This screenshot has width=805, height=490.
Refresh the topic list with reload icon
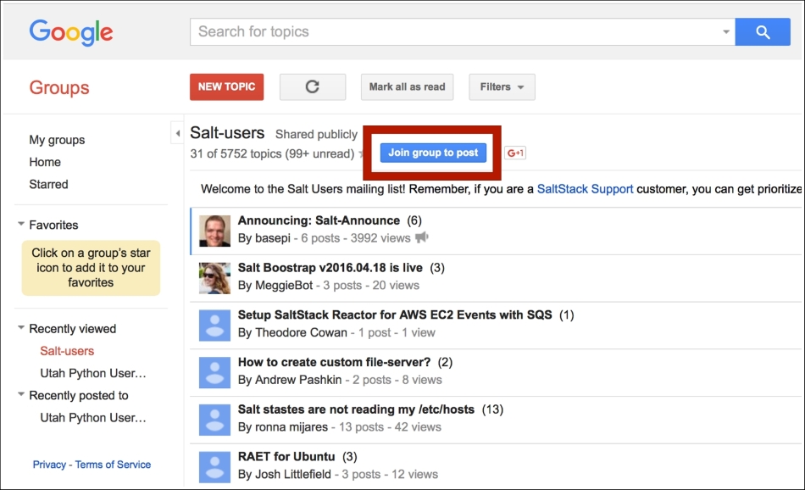point(312,86)
